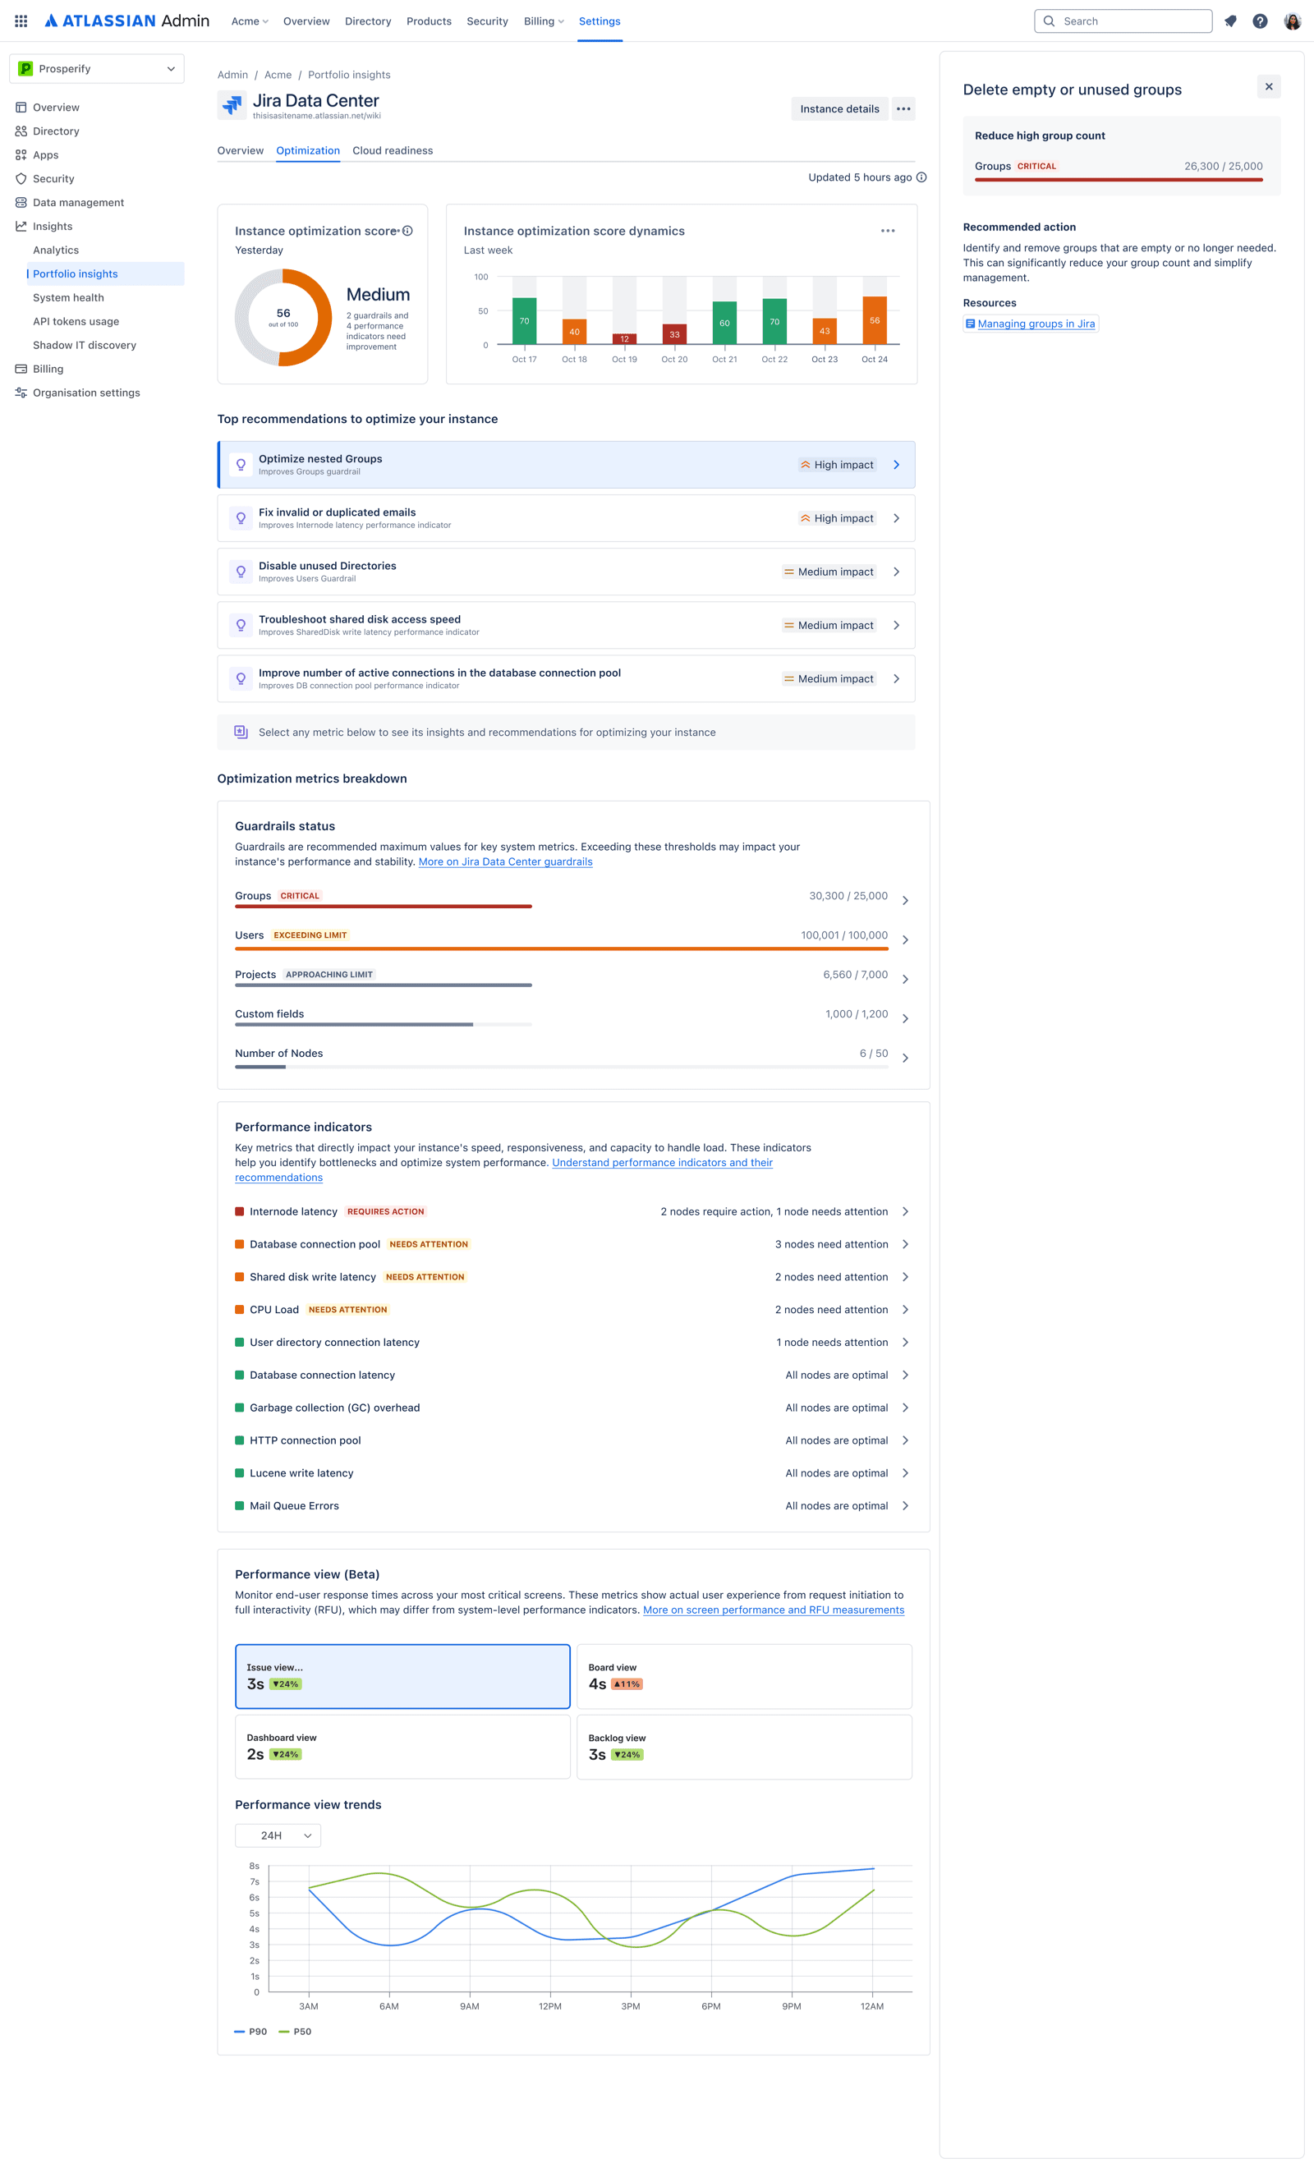Click the Users guardrail progress bar
Screen dimensions: 1314x2168
[x=562, y=948]
